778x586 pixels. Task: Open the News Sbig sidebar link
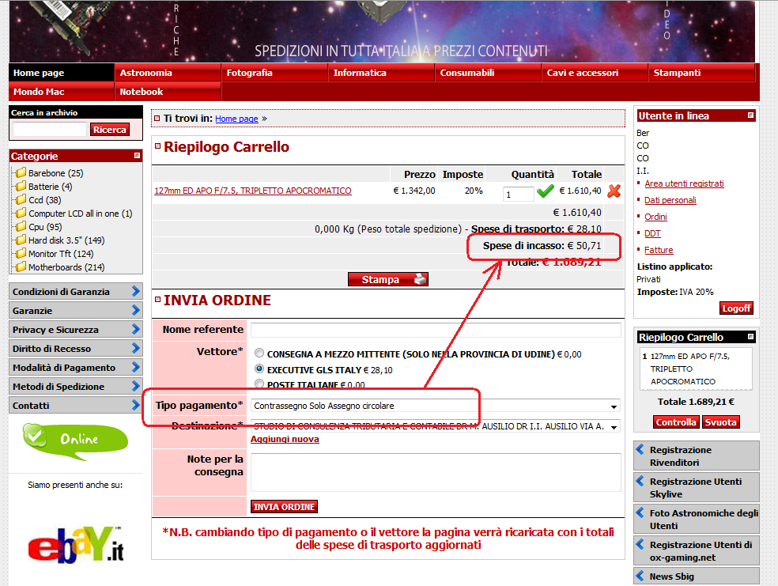pos(697,576)
